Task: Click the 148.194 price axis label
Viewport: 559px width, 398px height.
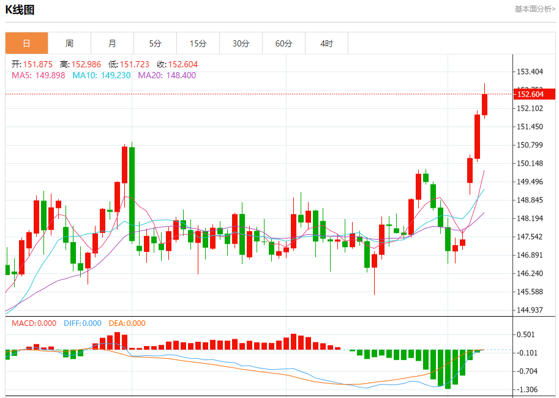Action: coord(530,218)
